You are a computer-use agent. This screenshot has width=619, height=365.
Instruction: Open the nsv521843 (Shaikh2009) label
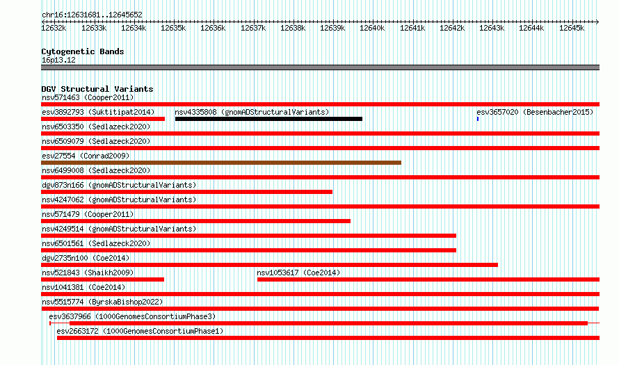(88, 273)
